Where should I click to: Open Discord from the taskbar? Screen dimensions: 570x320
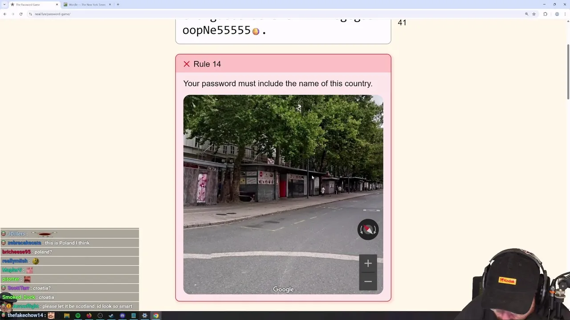(x=122, y=316)
